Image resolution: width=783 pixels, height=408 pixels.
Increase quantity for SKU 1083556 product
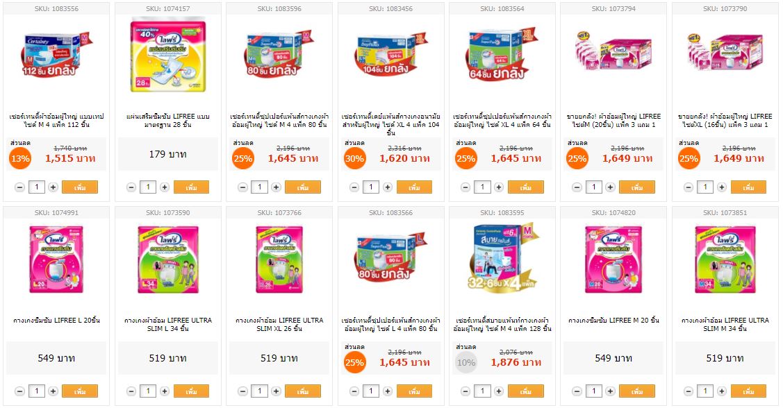(x=53, y=187)
